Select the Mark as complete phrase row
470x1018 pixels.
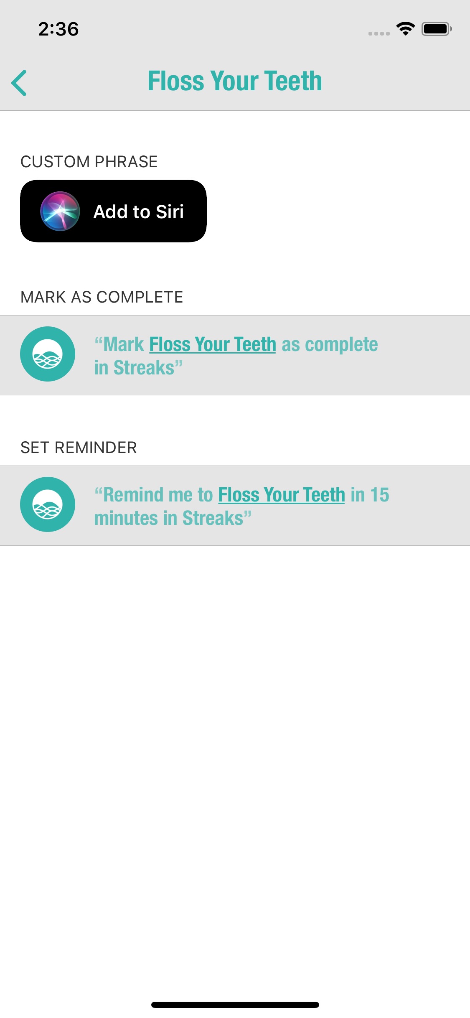pos(235,355)
